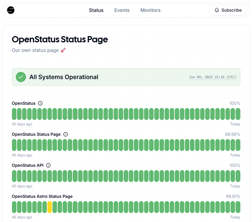The image size is (252, 222).
Task: Select the Status navigation link
Action: coord(96,10)
